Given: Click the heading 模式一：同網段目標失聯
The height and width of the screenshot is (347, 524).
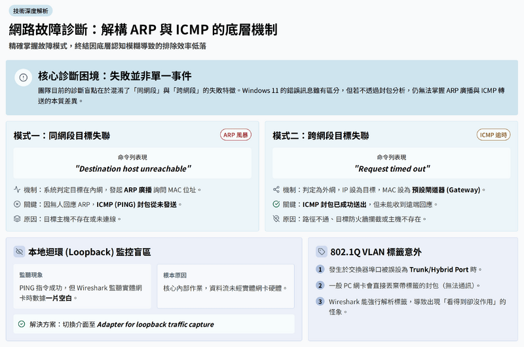Looking at the screenshot, I should tap(62, 136).
